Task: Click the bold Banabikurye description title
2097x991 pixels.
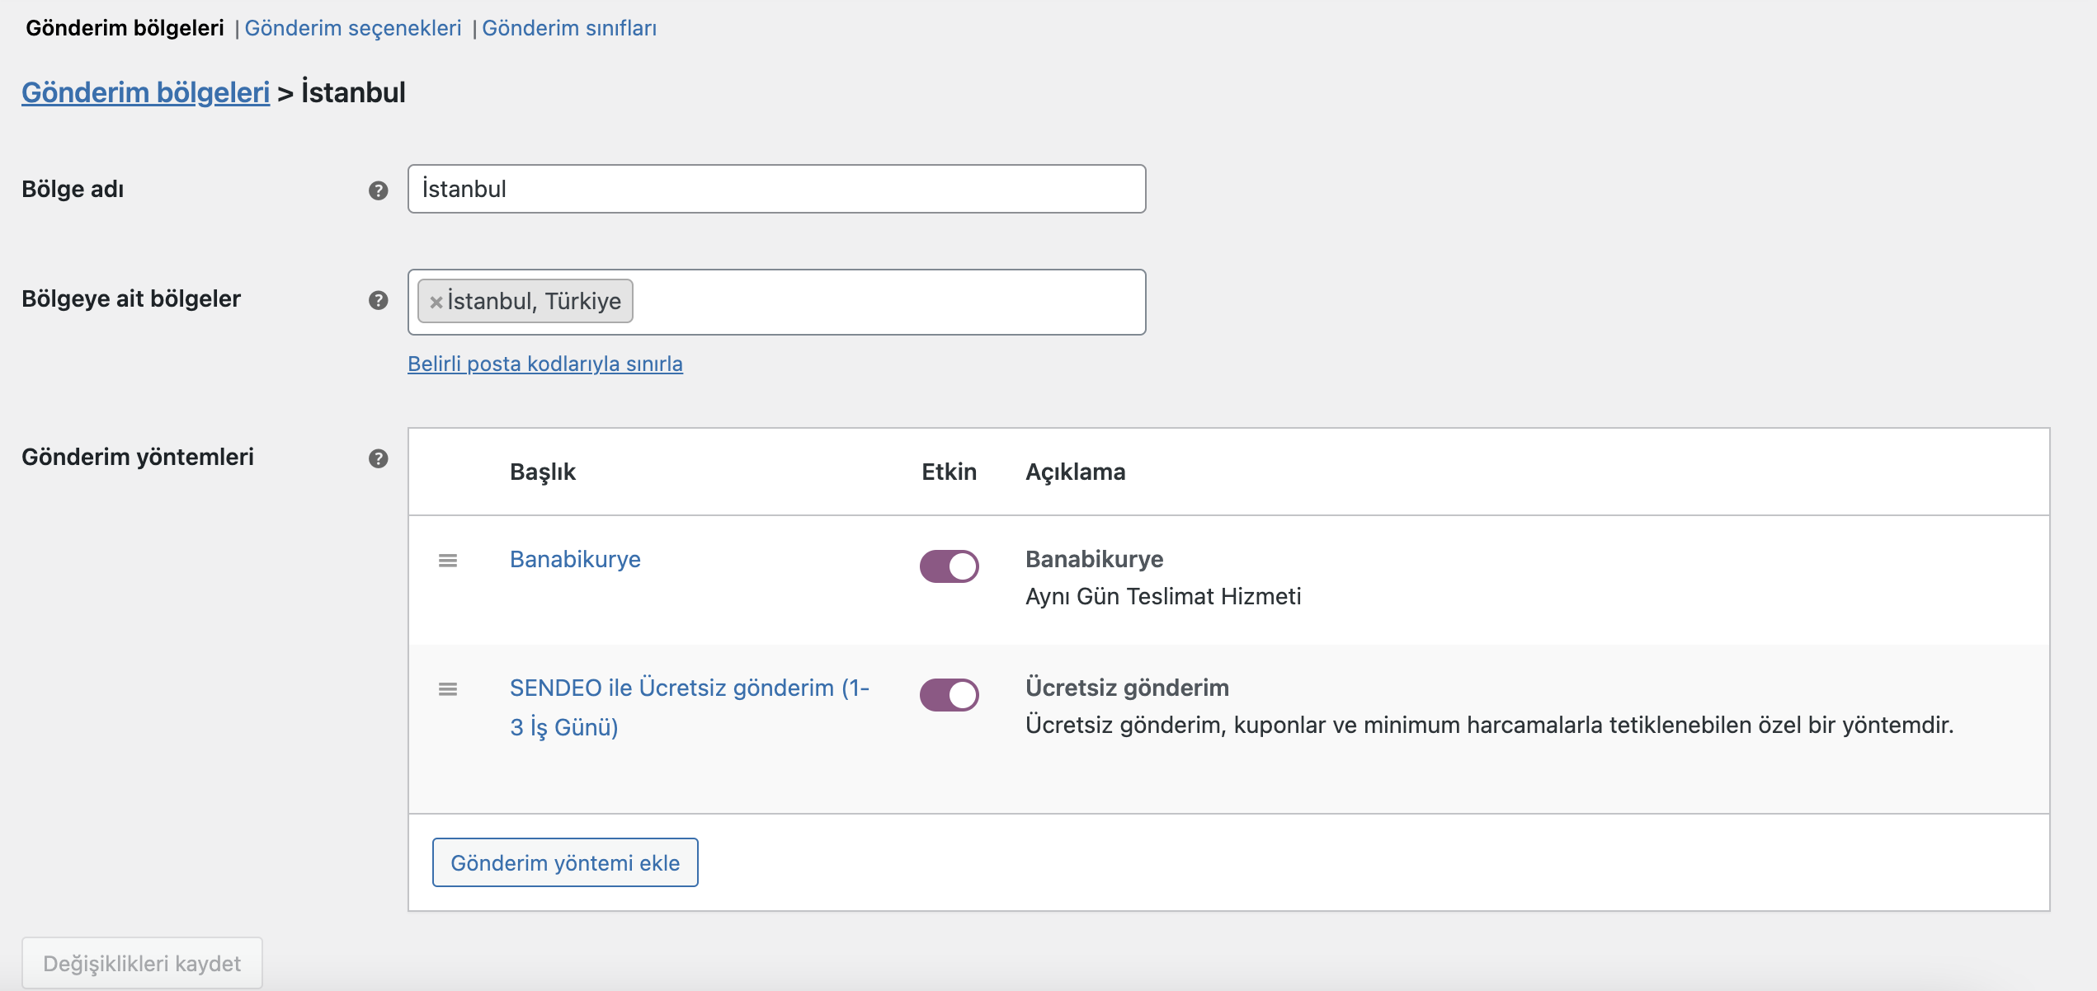Action: [1095, 559]
